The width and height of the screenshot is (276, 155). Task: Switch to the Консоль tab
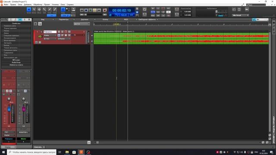tap(38, 147)
